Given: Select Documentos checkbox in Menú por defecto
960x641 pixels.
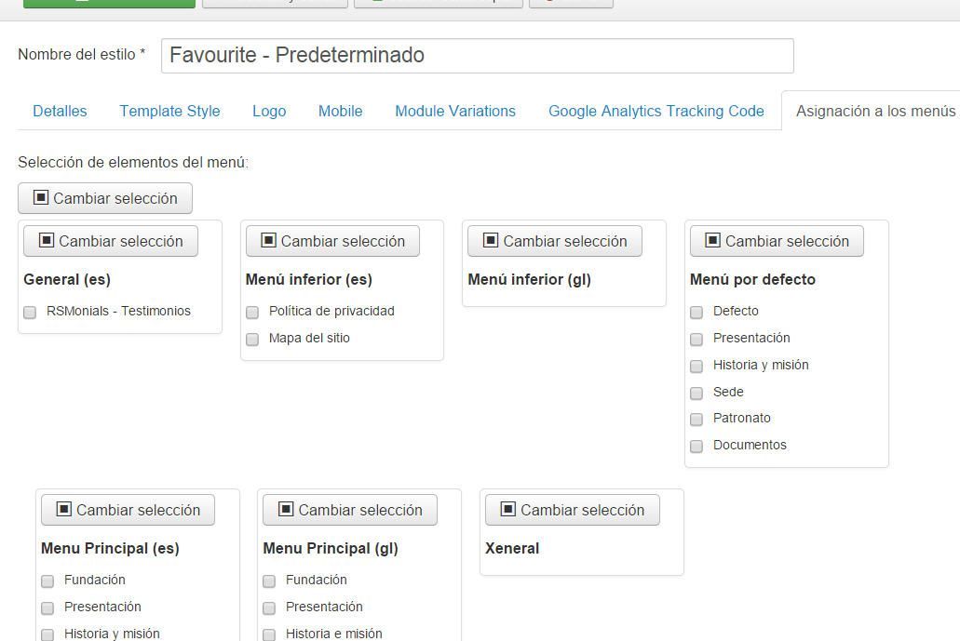Looking at the screenshot, I should coord(696,447).
